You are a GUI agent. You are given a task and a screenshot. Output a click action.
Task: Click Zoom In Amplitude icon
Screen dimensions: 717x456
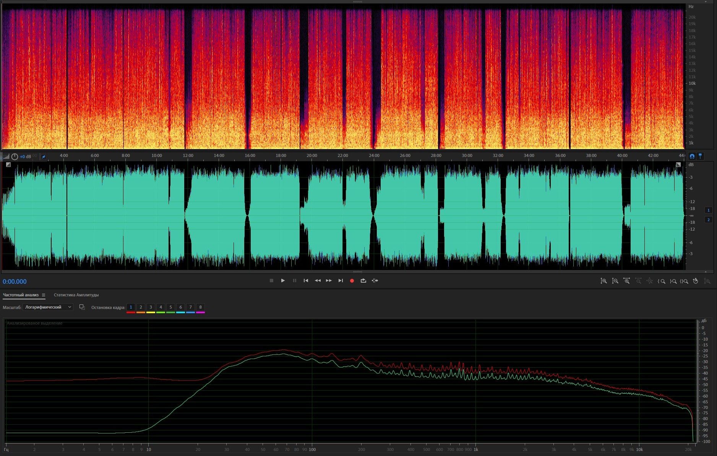pyautogui.click(x=603, y=281)
